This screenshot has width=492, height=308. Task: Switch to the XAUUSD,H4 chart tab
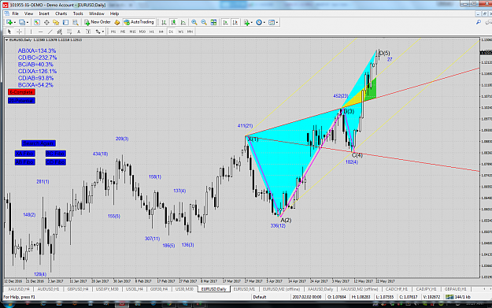tap(19, 289)
